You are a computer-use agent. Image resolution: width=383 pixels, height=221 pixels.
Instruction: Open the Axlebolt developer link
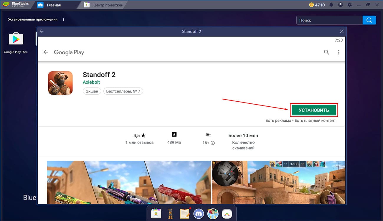[91, 82]
